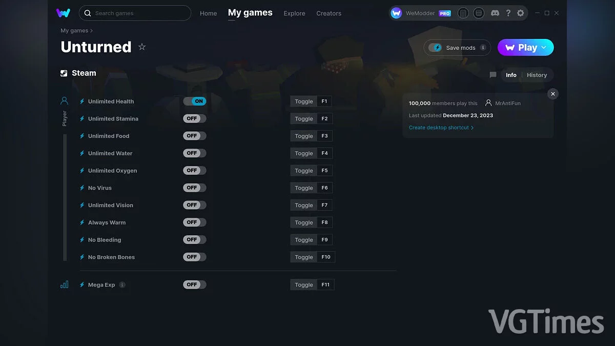Screen dimensions: 615x346
Task: Click the WeModder username label
Action: (420, 13)
